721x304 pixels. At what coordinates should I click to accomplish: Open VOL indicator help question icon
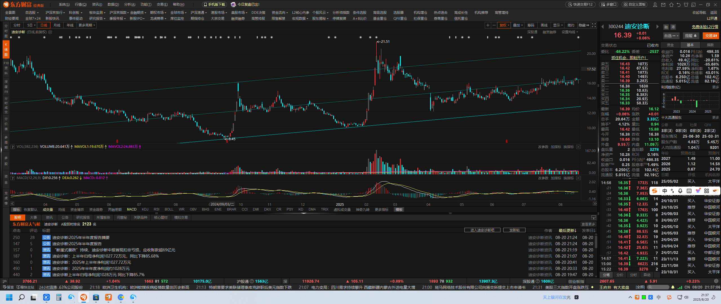[x=12, y=147]
